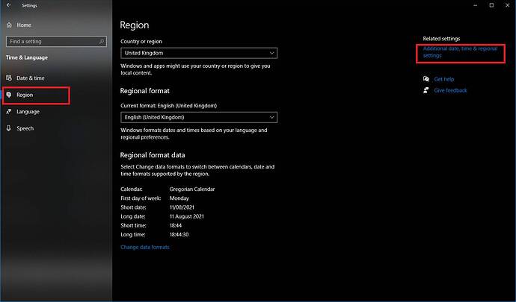Click the Region globe icon

[x=9, y=95]
